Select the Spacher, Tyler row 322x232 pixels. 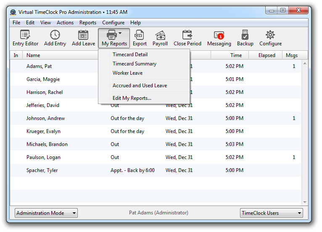click(x=156, y=170)
